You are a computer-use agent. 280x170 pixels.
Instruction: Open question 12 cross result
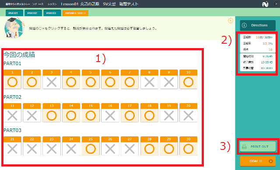coord(32,113)
